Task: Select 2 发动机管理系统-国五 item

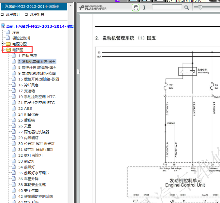Action: pyautogui.click(x=37, y=62)
